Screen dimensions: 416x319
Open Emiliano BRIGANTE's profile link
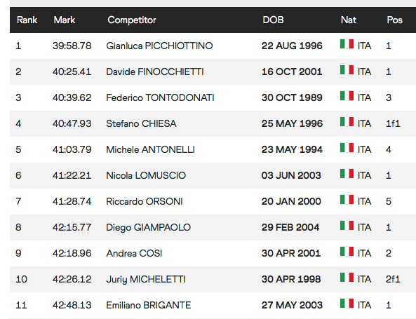point(148,305)
